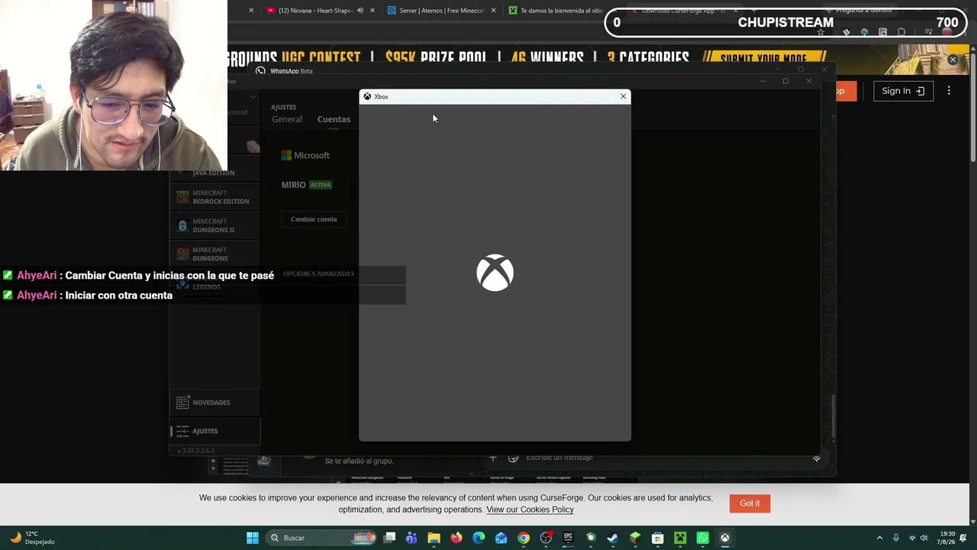Launch Microsoft Edge from the taskbar
This screenshot has width=977, height=550.
[x=479, y=538]
